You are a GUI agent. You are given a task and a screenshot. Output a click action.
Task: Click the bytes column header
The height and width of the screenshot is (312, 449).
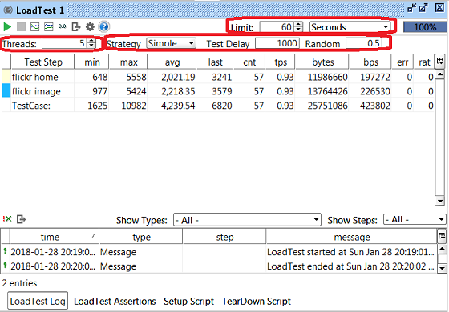(x=322, y=62)
